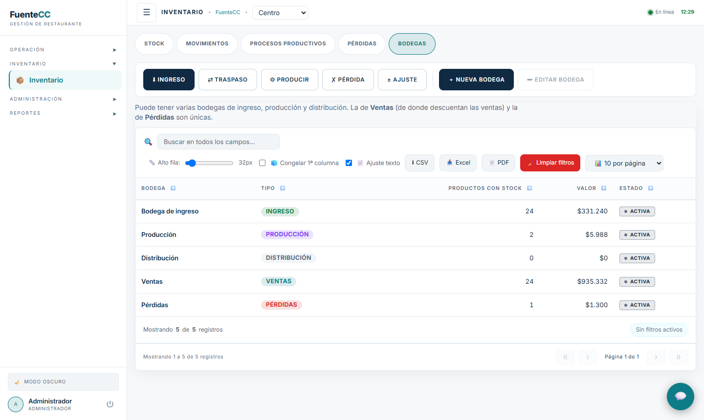This screenshot has height=420, width=704.
Task: Click the Inventario box icon in sidebar
Action: pos(20,80)
